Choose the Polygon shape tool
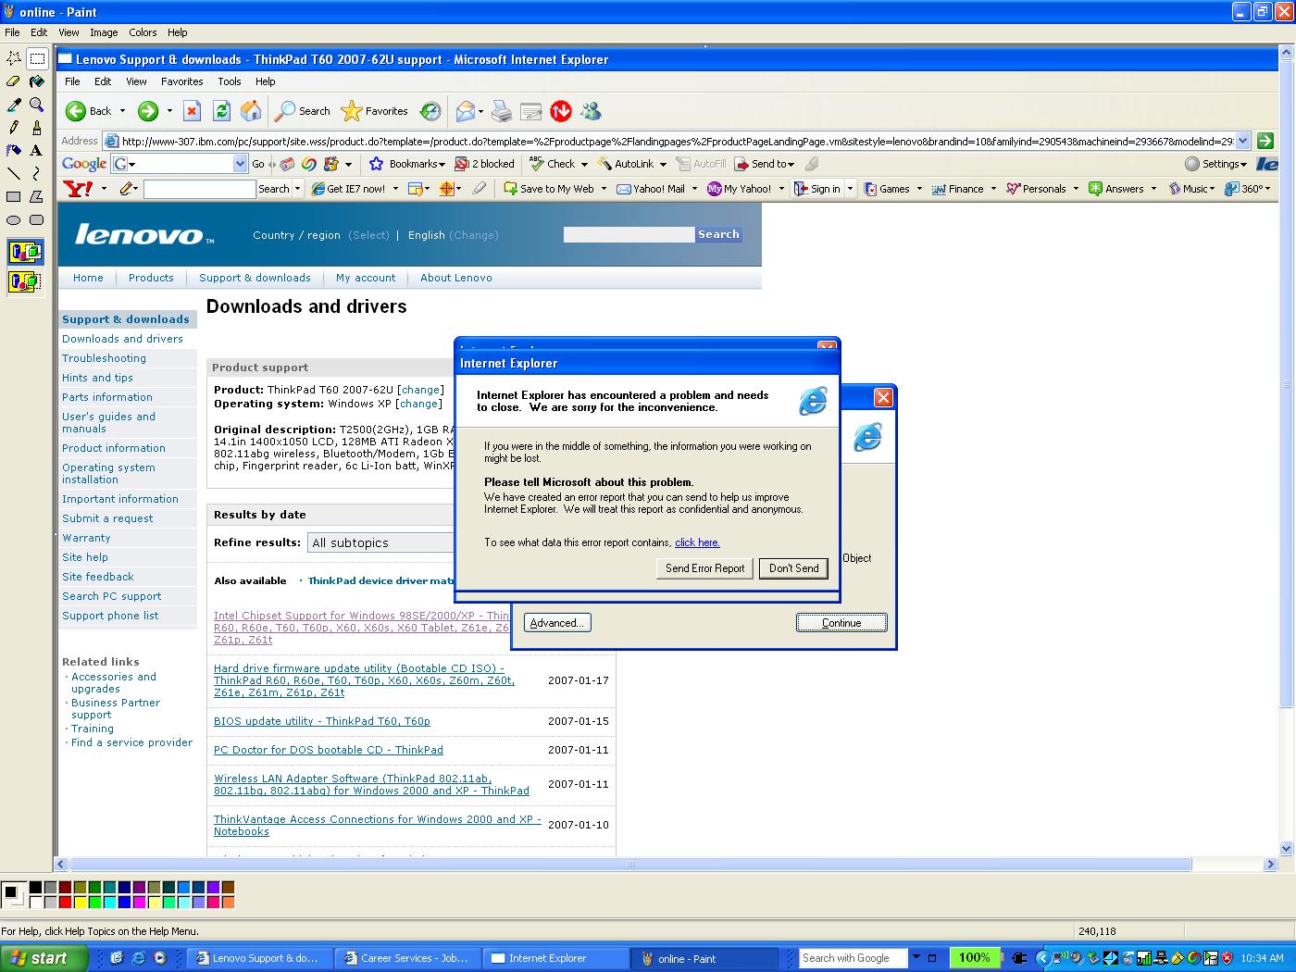The image size is (1296, 972). [37, 197]
